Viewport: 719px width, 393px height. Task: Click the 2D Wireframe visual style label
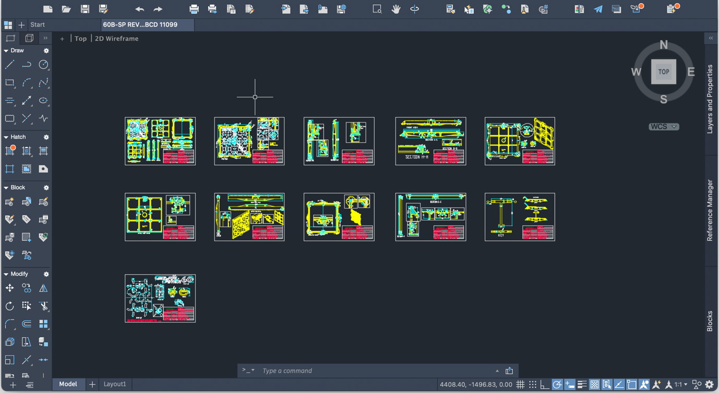point(116,39)
